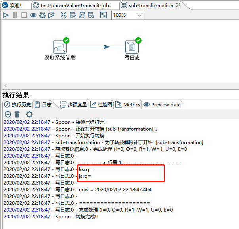
Task: Stop the transformation with the square icon
Action: point(24,15)
